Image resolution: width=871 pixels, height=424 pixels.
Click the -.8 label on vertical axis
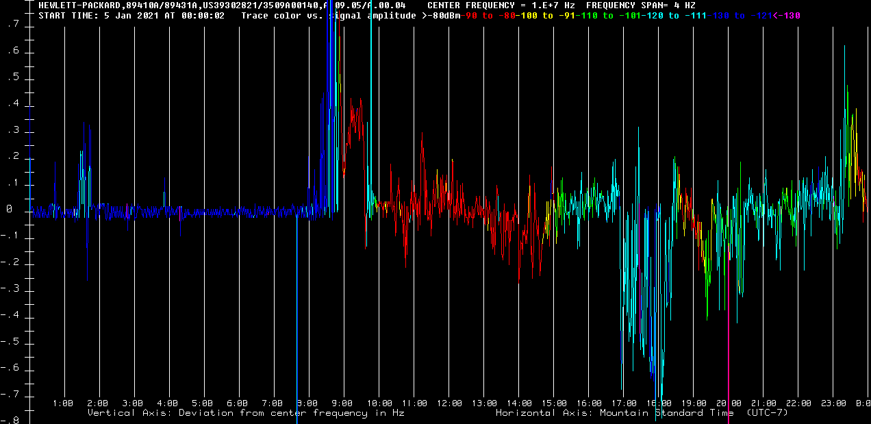point(10,421)
